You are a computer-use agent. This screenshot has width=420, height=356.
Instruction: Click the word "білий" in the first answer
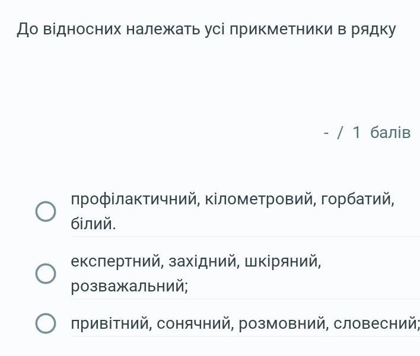(x=93, y=224)
